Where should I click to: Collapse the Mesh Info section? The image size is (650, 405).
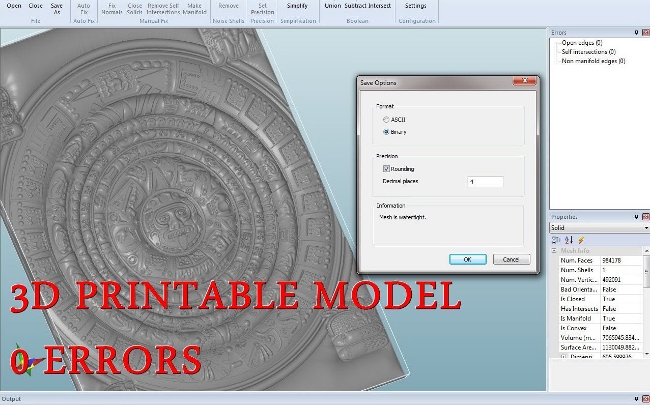coord(554,251)
